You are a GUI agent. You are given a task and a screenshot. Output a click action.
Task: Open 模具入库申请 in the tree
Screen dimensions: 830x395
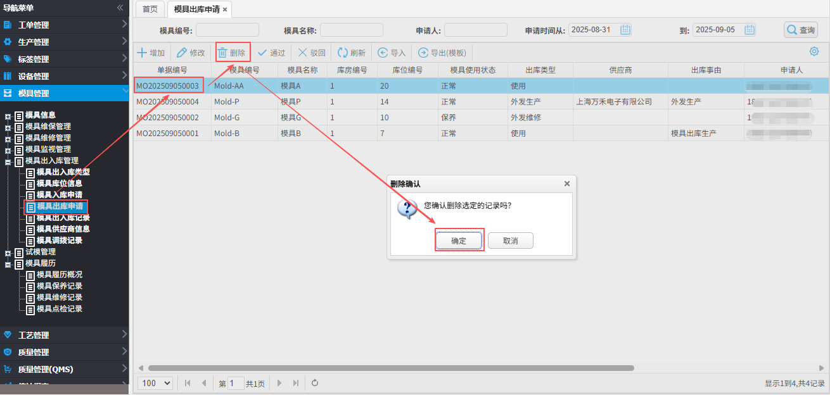[x=59, y=195]
